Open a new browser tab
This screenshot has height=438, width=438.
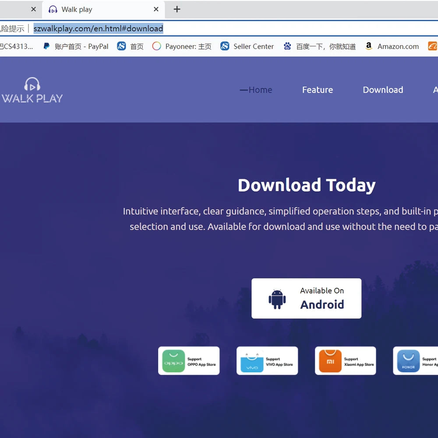(177, 9)
